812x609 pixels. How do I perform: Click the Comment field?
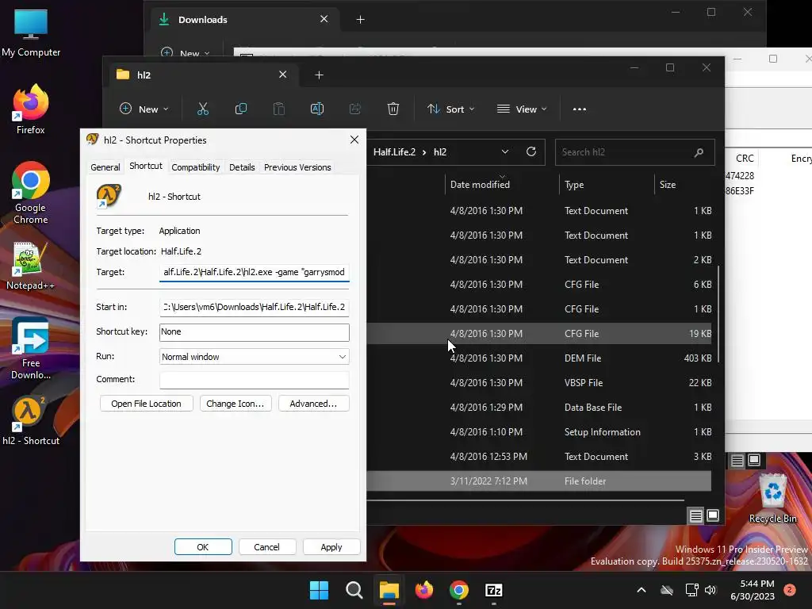tap(255, 380)
